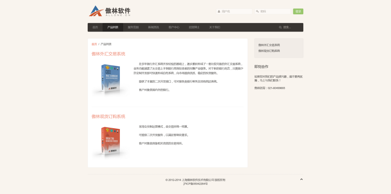391x194 pixels.
Task: Click the green 登录 button
Action: [x=298, y=11]
